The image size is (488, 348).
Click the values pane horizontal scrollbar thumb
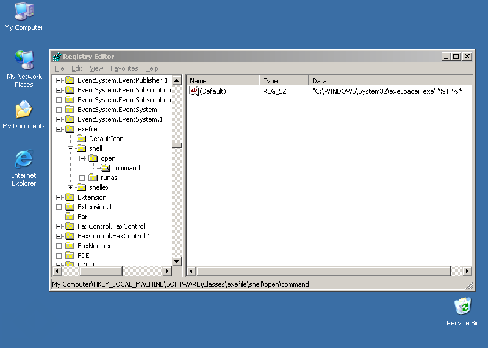[x=323, y=271]
